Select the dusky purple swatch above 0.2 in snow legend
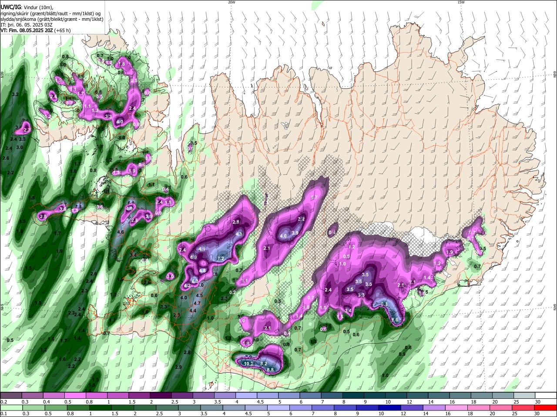This screenshot has height=417, width=557. (x=11, y=395)
